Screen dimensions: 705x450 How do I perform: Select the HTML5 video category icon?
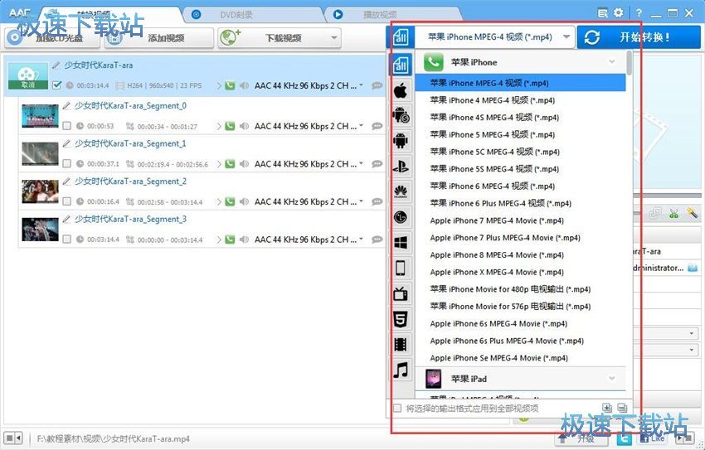(x=401, y=320)
